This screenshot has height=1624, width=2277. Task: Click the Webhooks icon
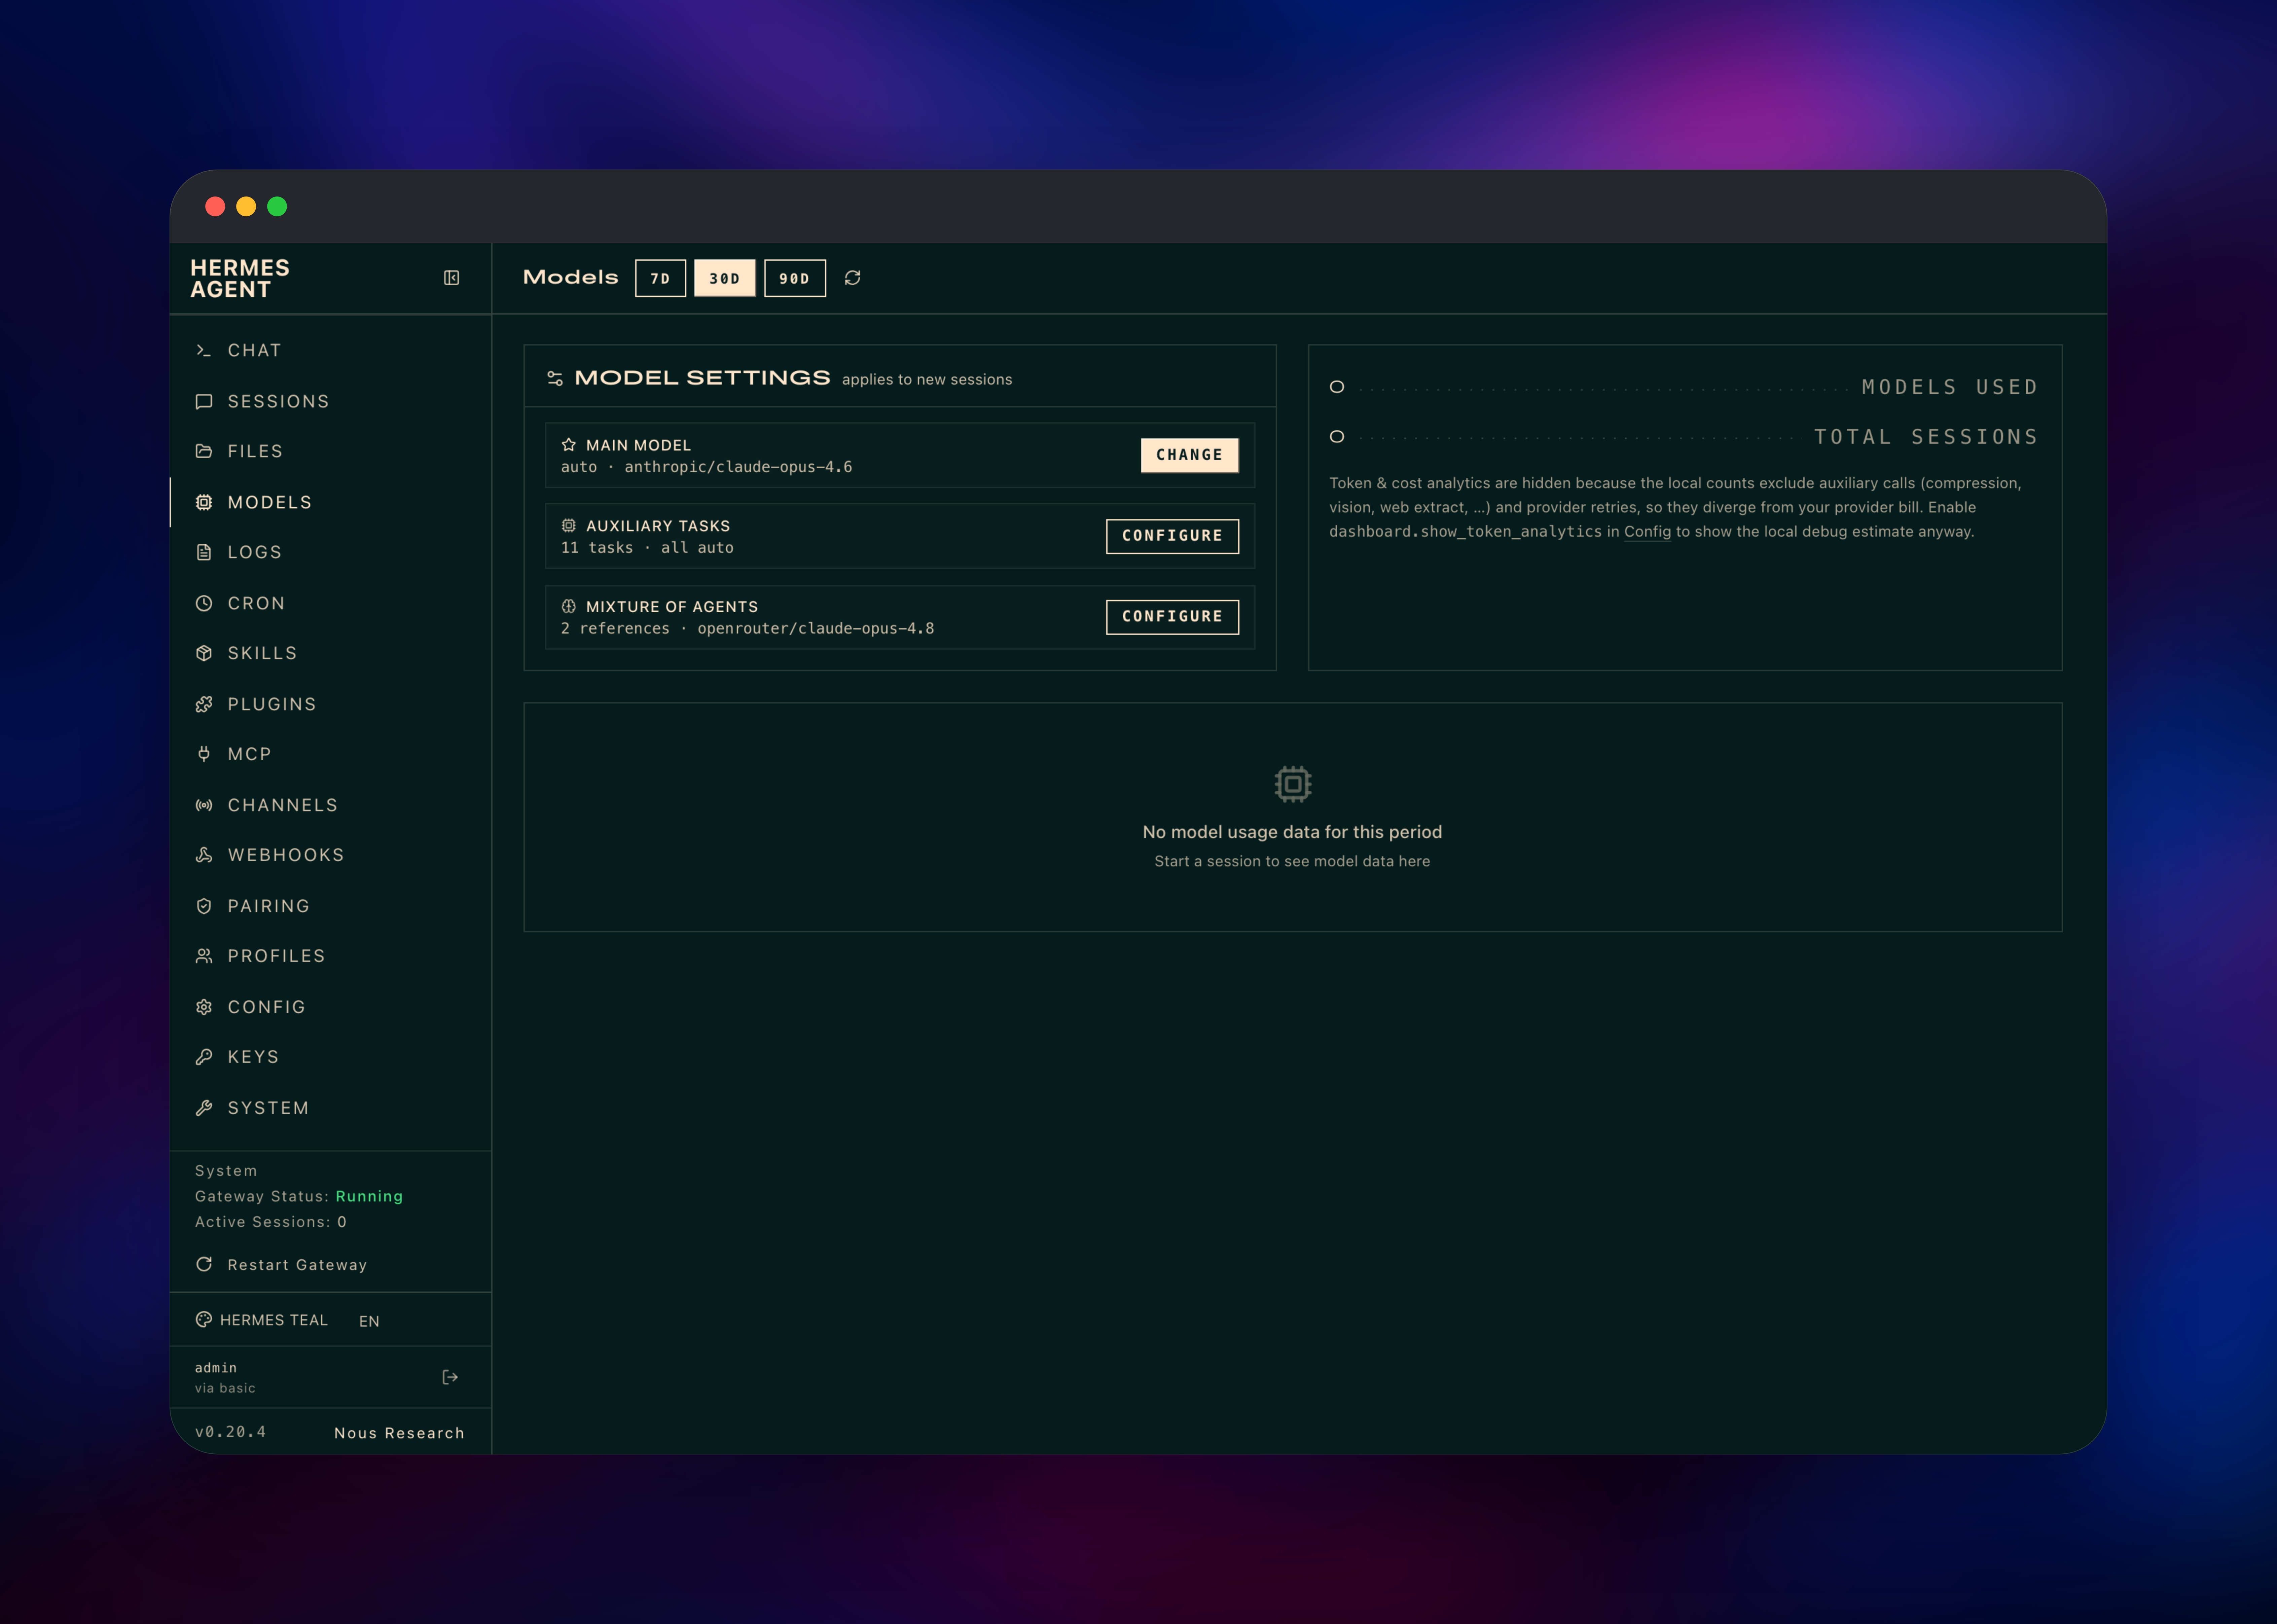[x=204, y=855]
